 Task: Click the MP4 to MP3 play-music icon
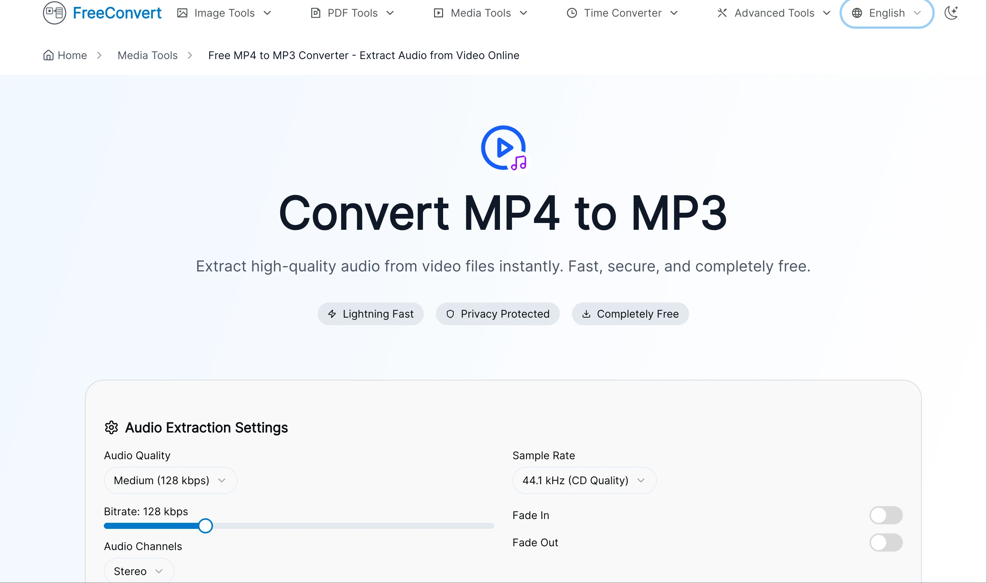coord(503,148)
